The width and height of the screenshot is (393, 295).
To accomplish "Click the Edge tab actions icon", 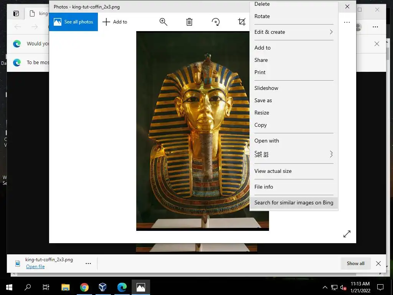I will tap(16, 13).
